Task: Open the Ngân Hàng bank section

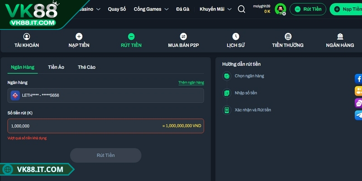Action: [x=340, y=41]
